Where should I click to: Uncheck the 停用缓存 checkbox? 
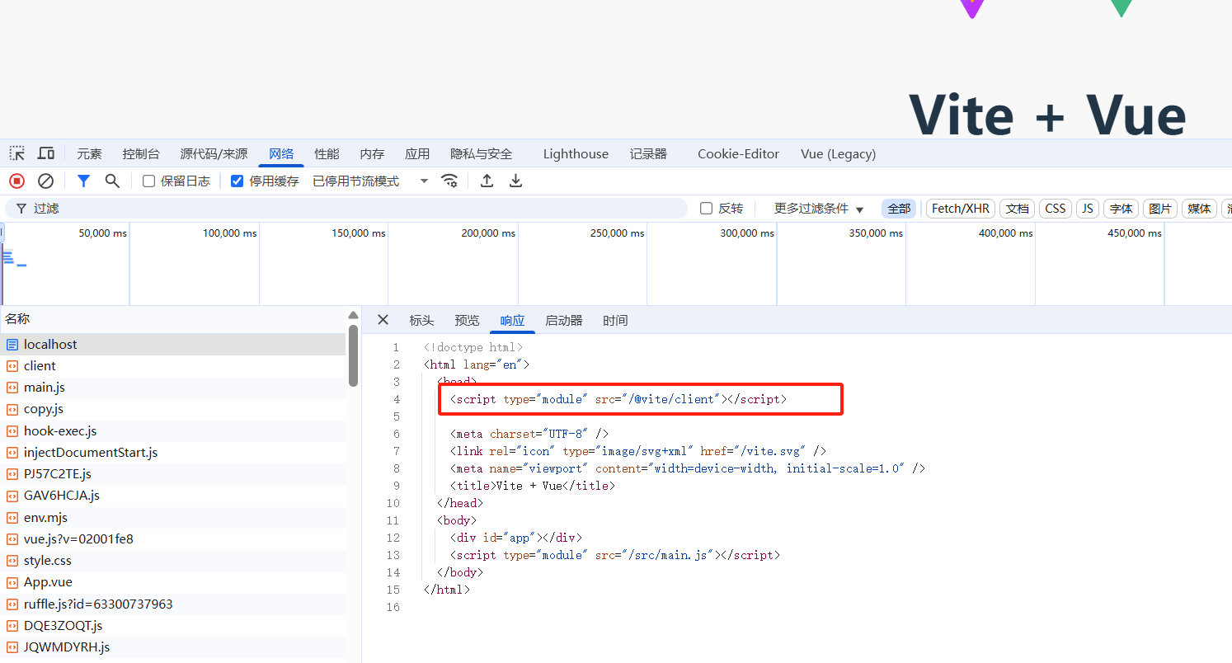(x=237, y=181)
